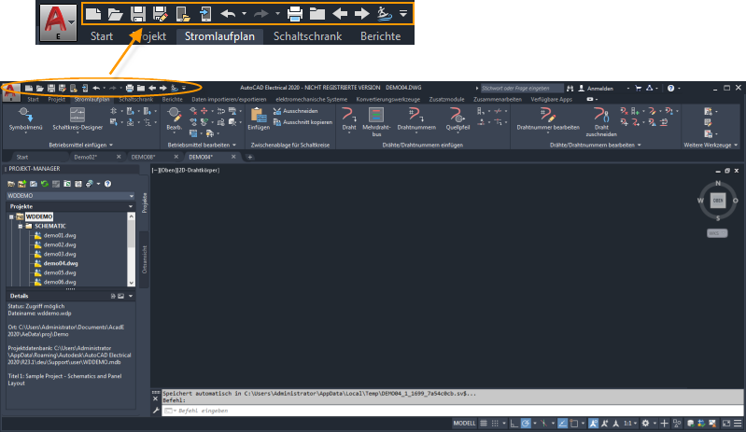This screenshot has height=432, width=746.
Task: Toggle object snap tracking in status bar
Action: tap(562, 423)
